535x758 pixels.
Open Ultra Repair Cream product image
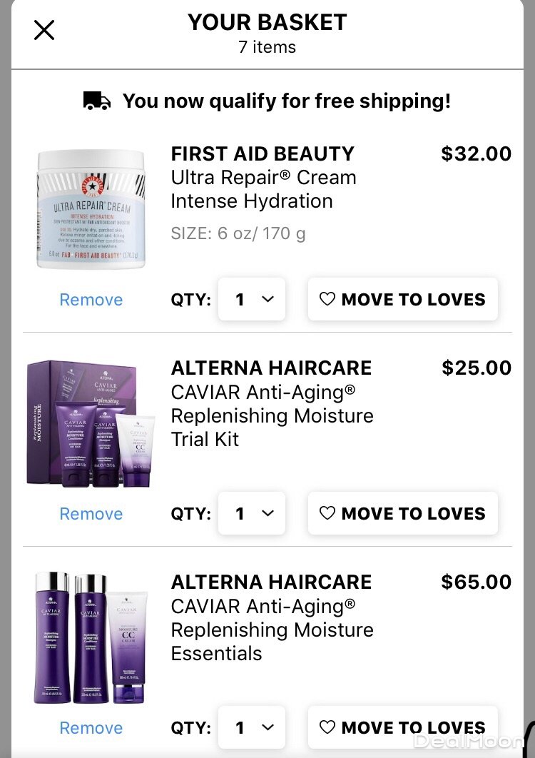tap(91, 209)
